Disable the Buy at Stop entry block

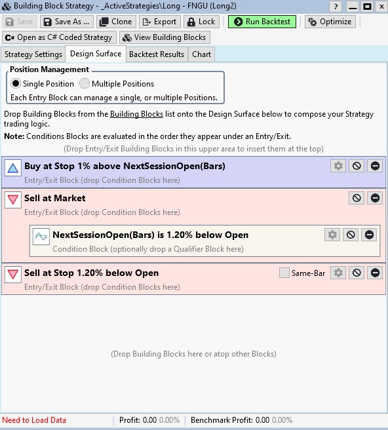pos(357,166)
